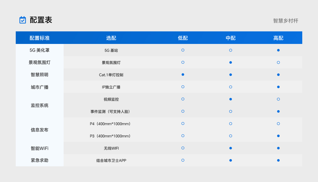Select the 低配 circle for 5G 基站
Screen dimensions: 318x182
click(x=183, y=50)
